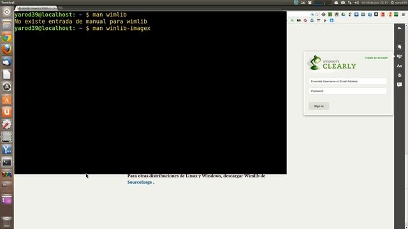
Task: Open Thunderbird mail from the dock
Action: [x=7, y=62]
